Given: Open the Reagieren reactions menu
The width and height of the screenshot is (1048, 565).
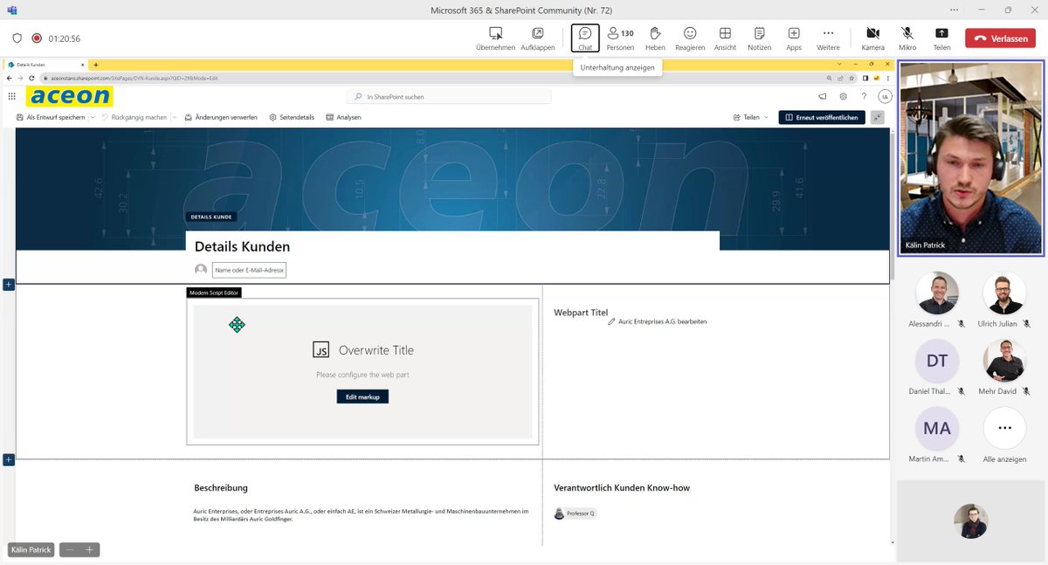Looking at the screenshot, I should point(690,38).
